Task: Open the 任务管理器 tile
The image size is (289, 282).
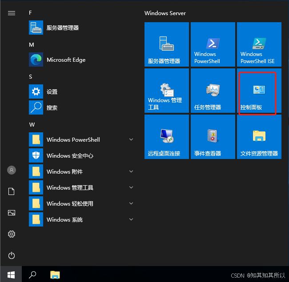Action: click(x=213, y=91)
